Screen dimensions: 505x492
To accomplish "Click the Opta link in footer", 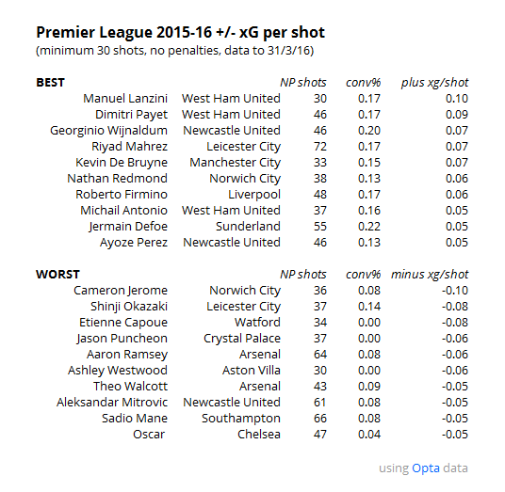I will pyautogui.click(x=426, y=468).
